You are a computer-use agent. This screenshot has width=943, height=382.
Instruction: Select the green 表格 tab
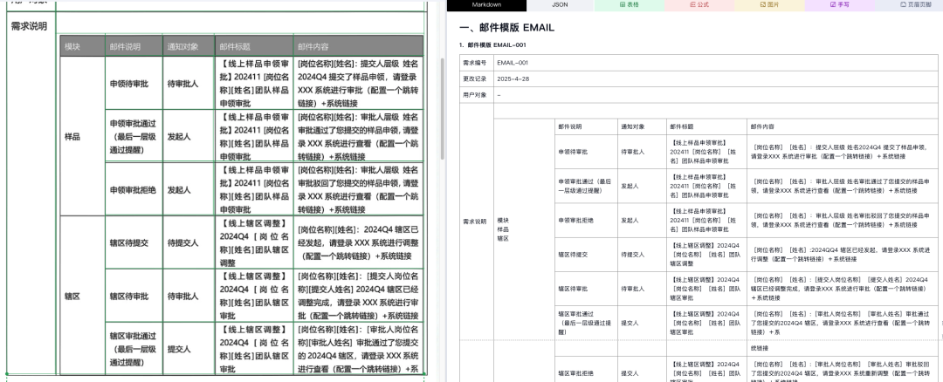point(629,5)
